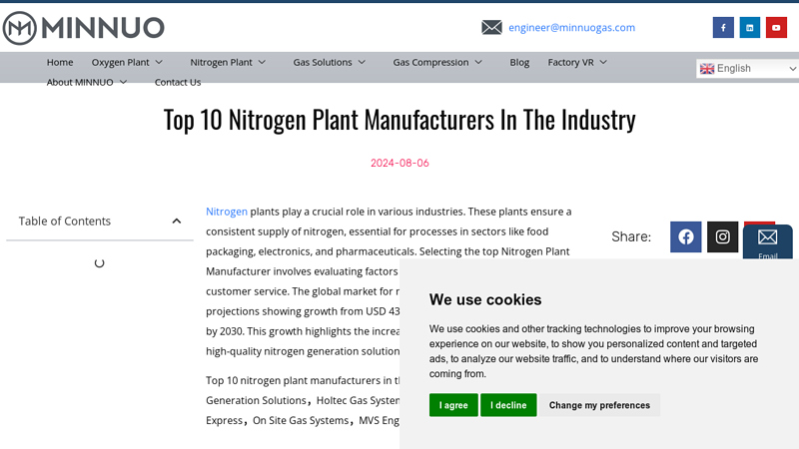Share article on Facebook
This screenshot has width=799, height=449.
click(686, 236)
